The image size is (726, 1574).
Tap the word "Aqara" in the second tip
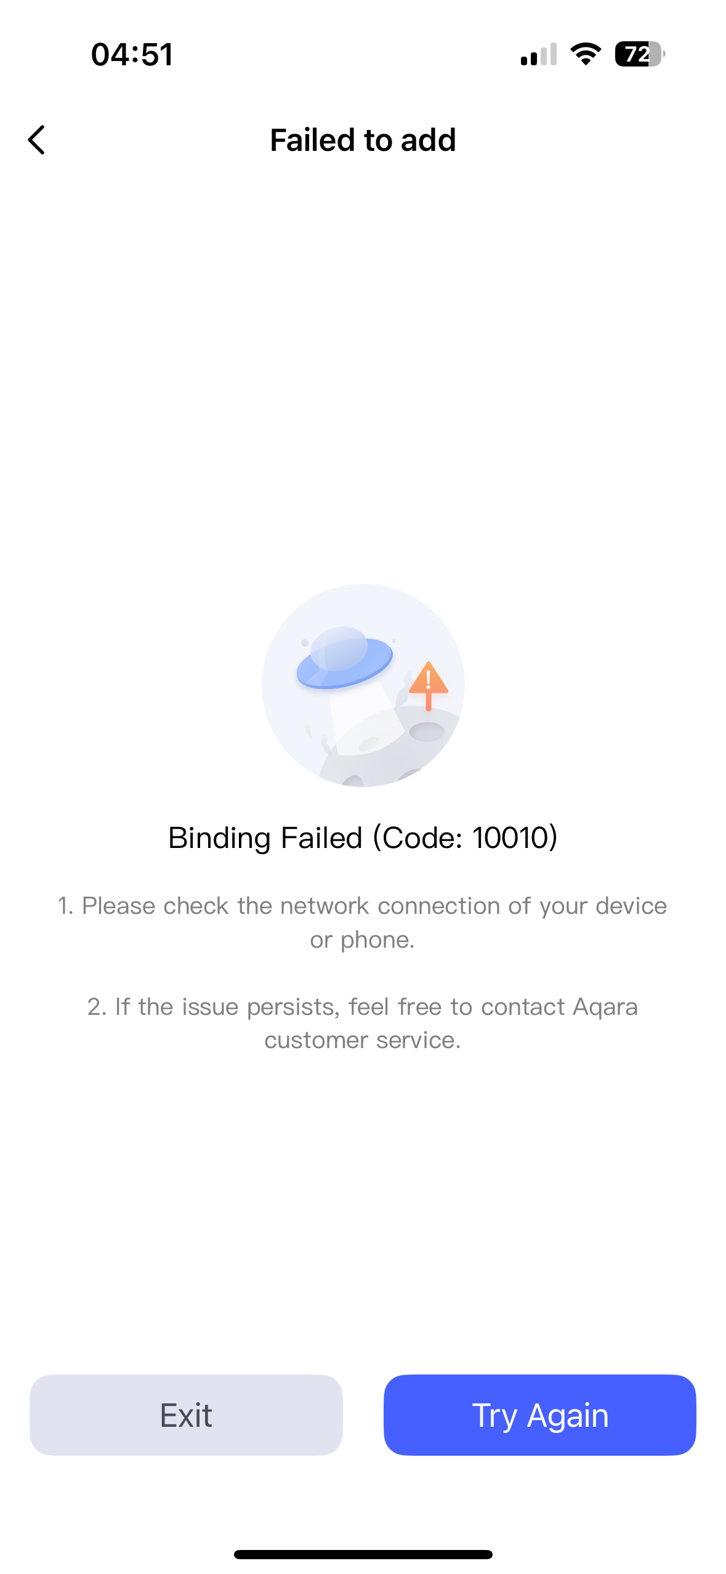pos(605,1006)
